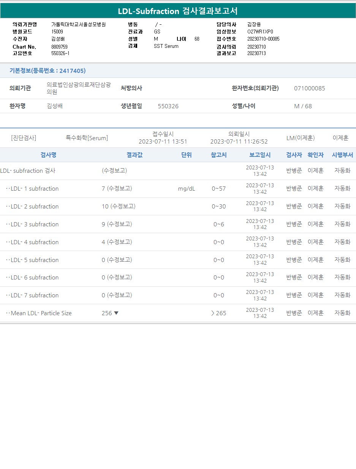Click the down arrow beside the 256 result

[x=116, y=313]
